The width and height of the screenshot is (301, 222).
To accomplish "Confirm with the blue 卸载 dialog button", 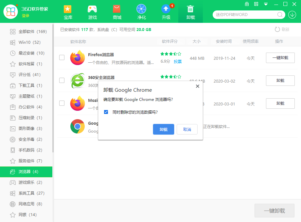I will (x=164, y=129).
